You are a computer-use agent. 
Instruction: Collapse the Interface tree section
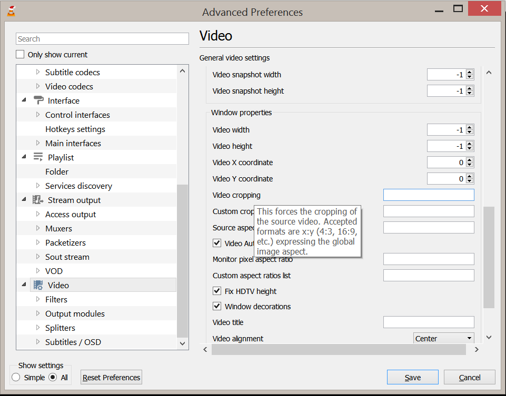24,100
